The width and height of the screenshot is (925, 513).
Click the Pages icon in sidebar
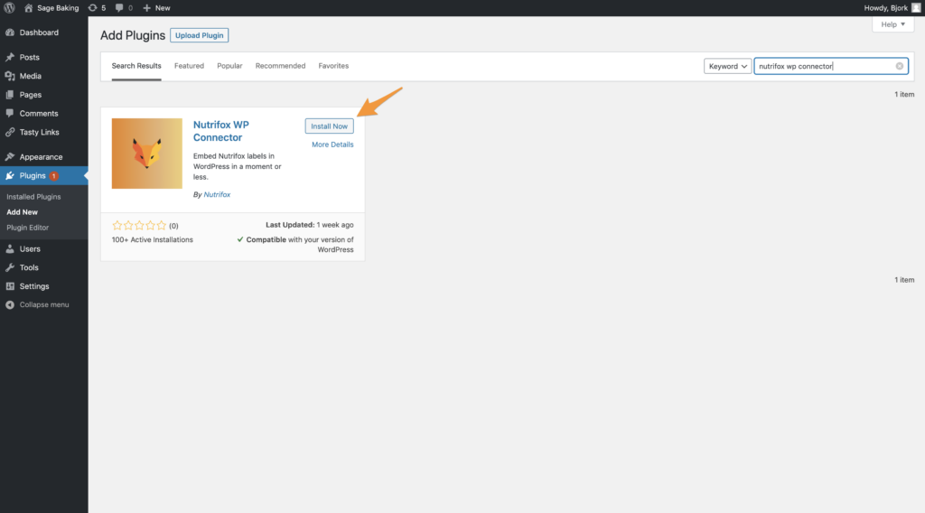(10, 94)
